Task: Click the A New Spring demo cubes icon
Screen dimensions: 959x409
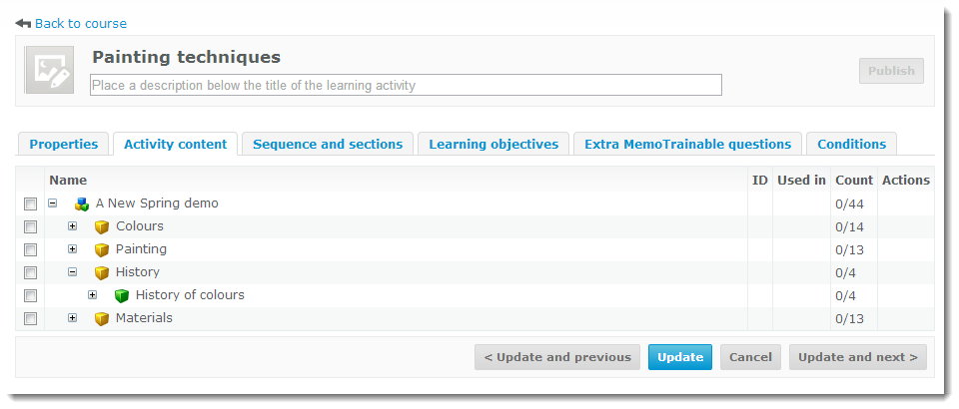Action: pos(82,204)
